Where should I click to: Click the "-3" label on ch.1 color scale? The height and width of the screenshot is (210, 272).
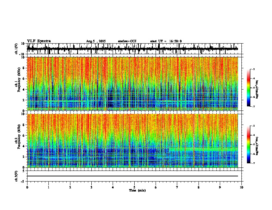pyautogui.click(x=253, y=69)
